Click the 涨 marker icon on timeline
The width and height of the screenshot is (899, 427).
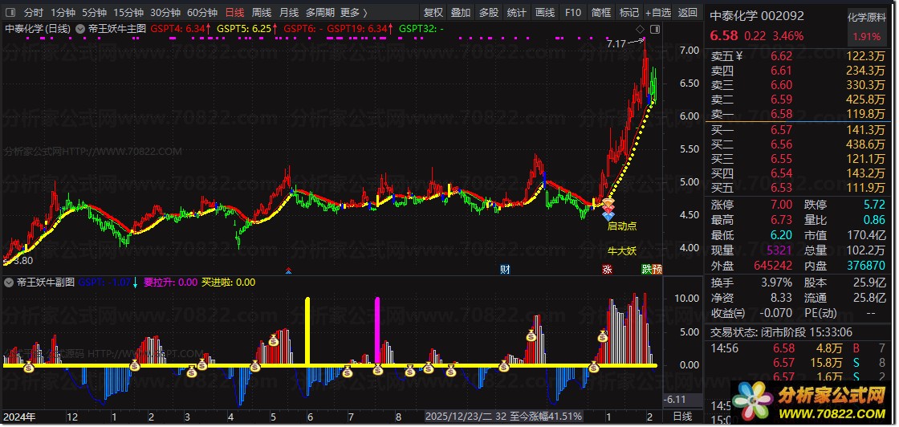coord(607,270)
